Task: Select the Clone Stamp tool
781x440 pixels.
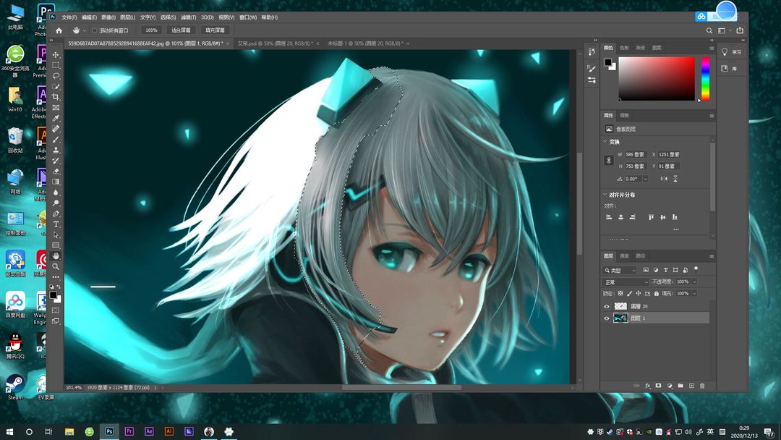Action: [x=56, y=150]
